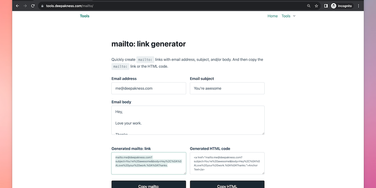The height and width of the screenshot is (188, 376).
Task: Expand the Tools dropdown in the navbar
Action: pyautogui.click(x=288, y=16)
